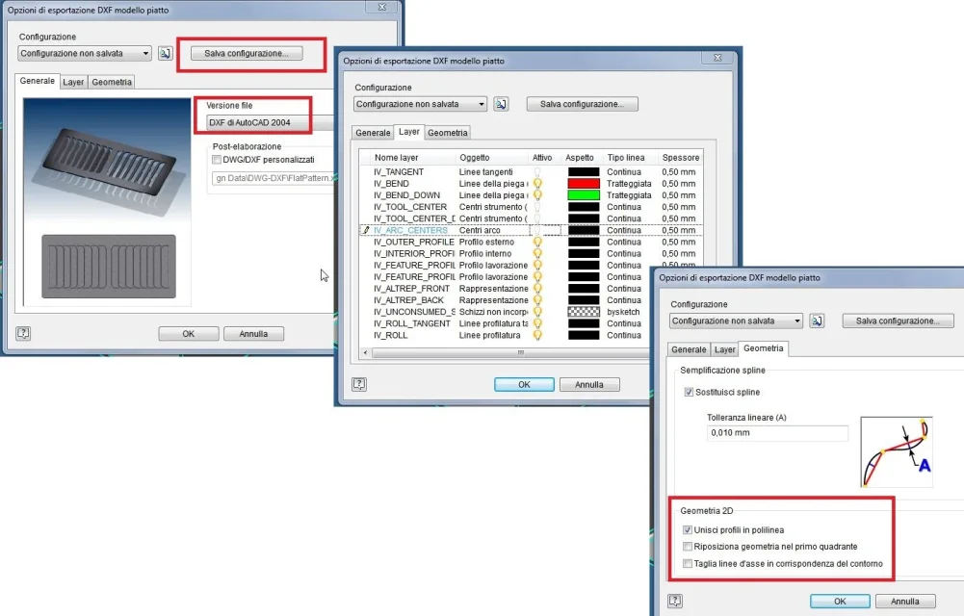Screen dimensions: 964x616
Task: Toggle the light bulb for IV_TANGENT layer
Action: coord(537,172)
